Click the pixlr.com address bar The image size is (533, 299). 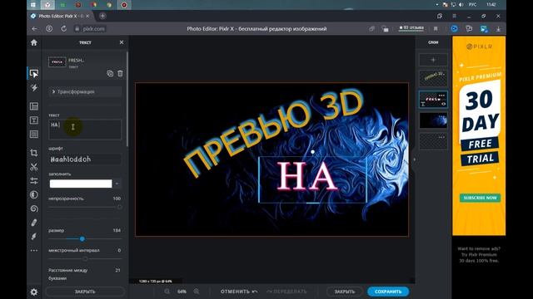(93, 29)
